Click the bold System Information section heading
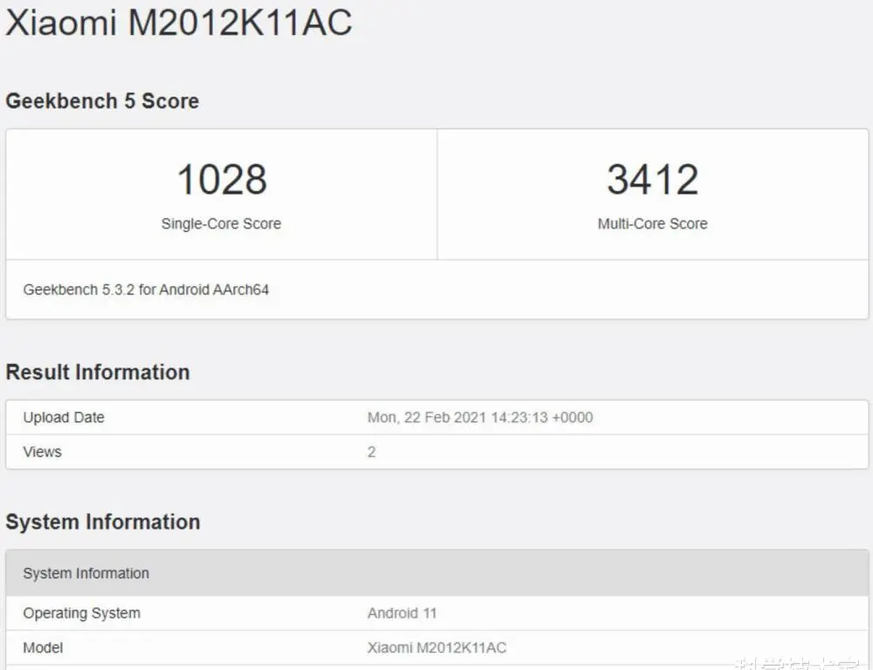 tap(102, 522)
